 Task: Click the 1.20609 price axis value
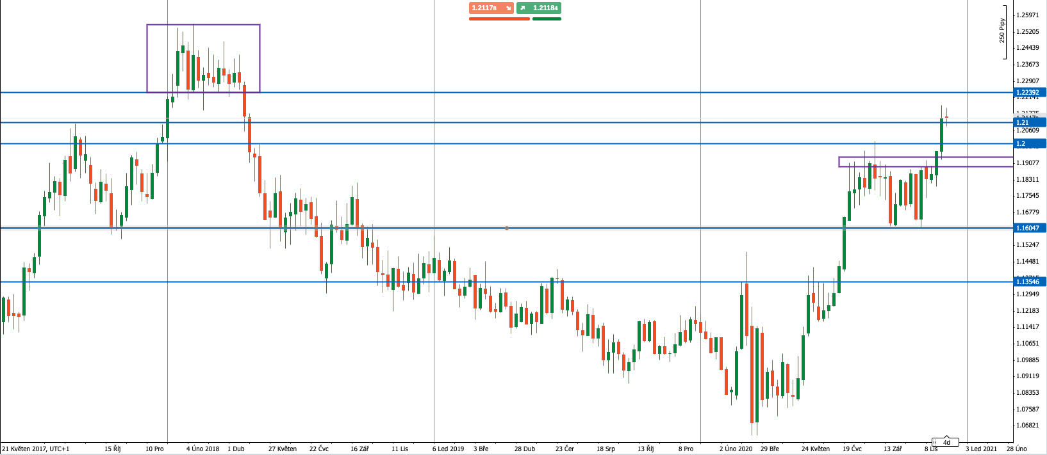click(1028, 130)
